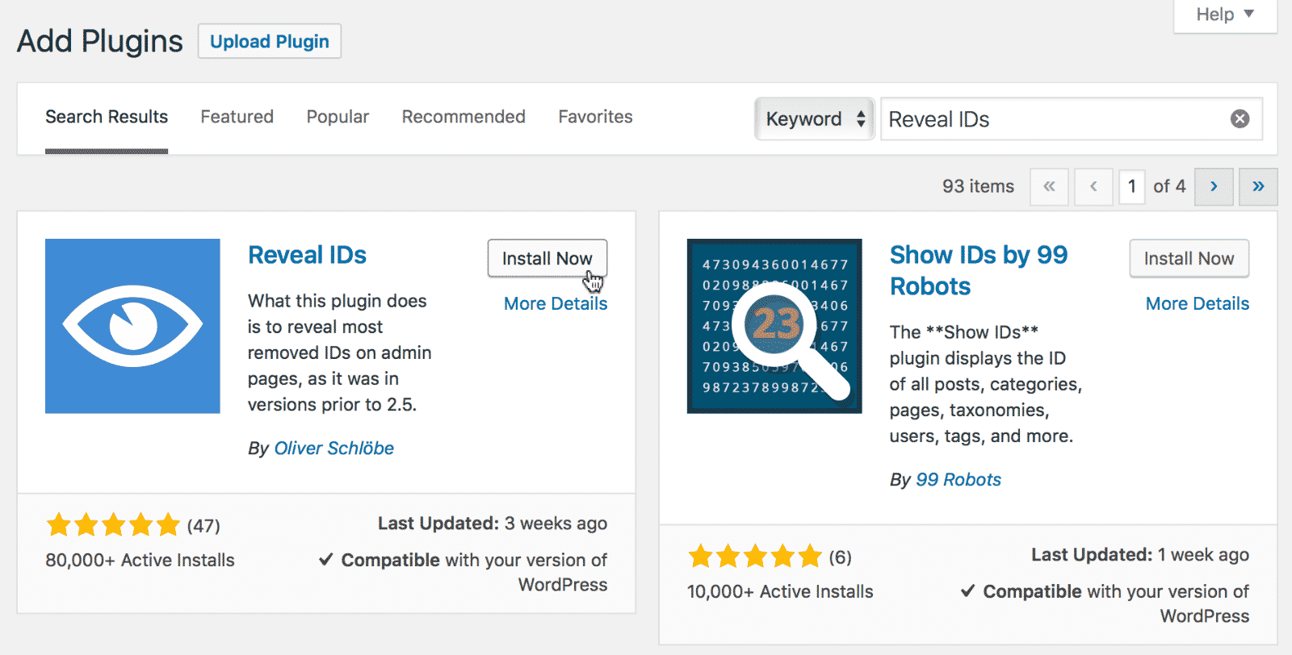Click the Reveal IDs star rating
This screenshot has width=1292, height=655.
coord(113,525)
